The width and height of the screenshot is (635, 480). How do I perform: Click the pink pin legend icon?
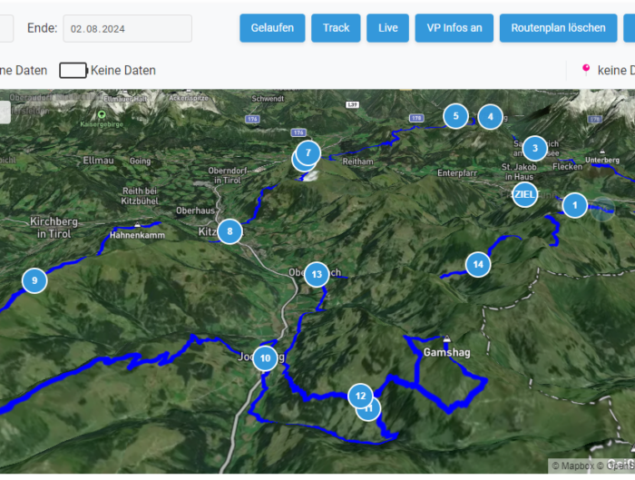[585, 69]
